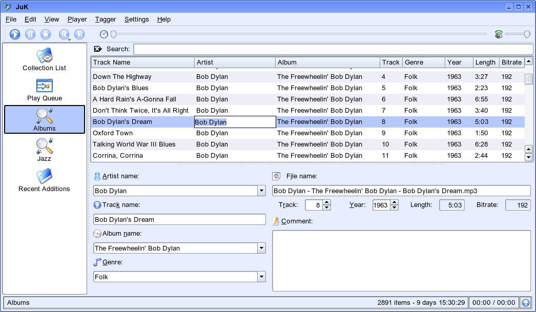This screenshot has width=536, height=312.
Task: Sort by the Length column header
Action: 486,62
